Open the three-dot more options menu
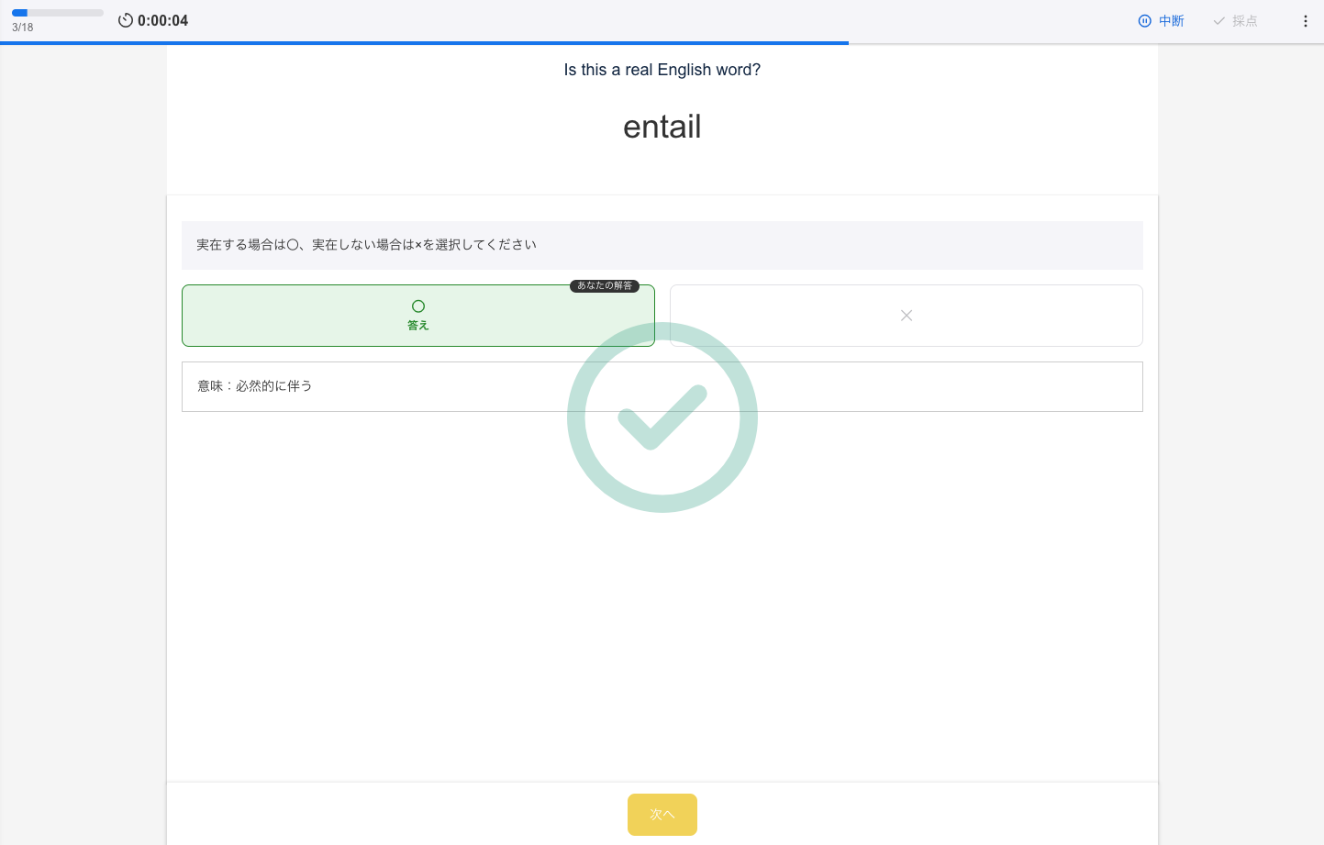 1306,20
